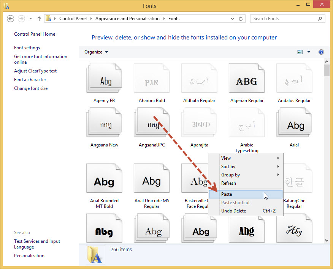Open the Sort by submenu
Image resolution: width=333 pixels, height=269 pixels.
coord(228,167)
